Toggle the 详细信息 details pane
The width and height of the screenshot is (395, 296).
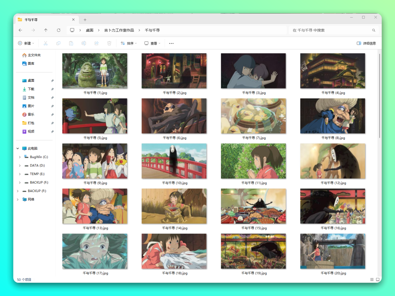366,43
